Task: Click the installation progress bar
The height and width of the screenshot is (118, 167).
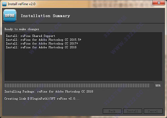Action: (x=79, y=85)
